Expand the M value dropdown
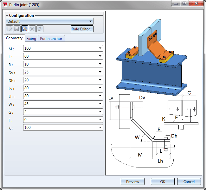The width and height of the screenshot is (206, 190). tap(100, 48)
